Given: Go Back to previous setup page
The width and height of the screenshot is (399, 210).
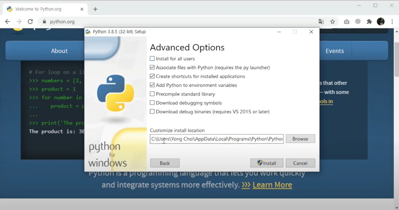Looking at the screenshot, I should pyautogui.click(x=165, y=163).
